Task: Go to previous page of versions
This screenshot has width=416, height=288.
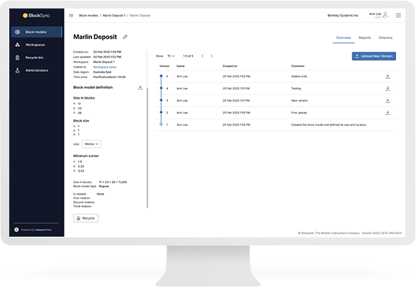Action: point(203,56)
